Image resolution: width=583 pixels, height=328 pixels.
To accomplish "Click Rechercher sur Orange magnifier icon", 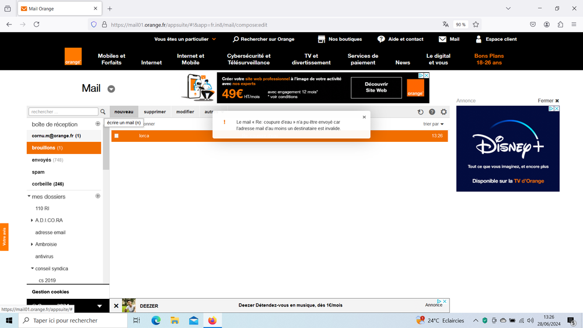I will [236, 39].
